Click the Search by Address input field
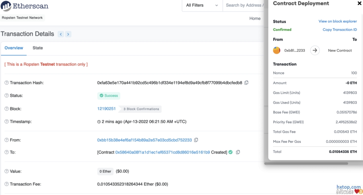 coord(244,5)
